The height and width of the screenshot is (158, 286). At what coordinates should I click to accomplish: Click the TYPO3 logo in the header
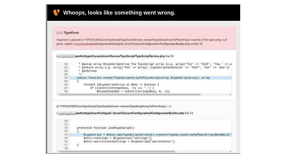[56, 13]
